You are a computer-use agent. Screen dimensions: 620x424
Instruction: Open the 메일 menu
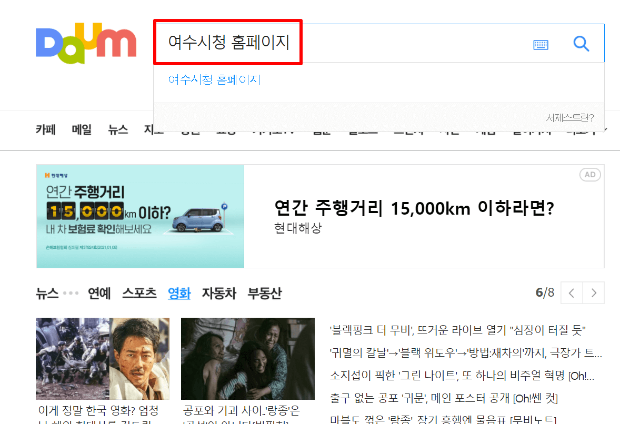click(82, 129)
